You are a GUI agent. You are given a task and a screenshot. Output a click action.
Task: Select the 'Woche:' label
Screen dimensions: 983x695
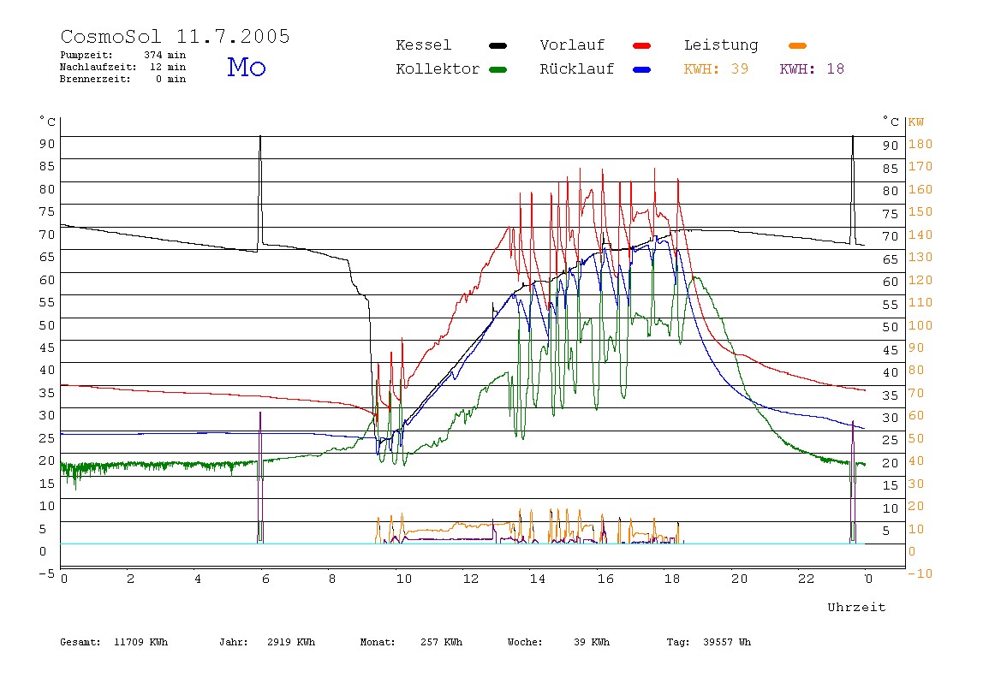point(525,642)
